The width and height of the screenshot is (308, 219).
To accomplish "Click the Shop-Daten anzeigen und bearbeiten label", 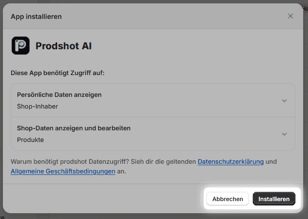I will 74,128.
